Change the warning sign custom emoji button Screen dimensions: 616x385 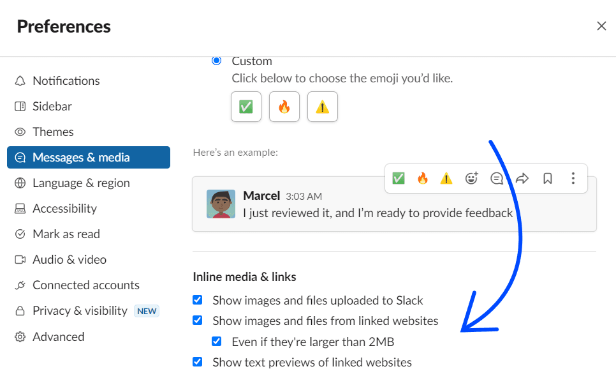(323, 107)
